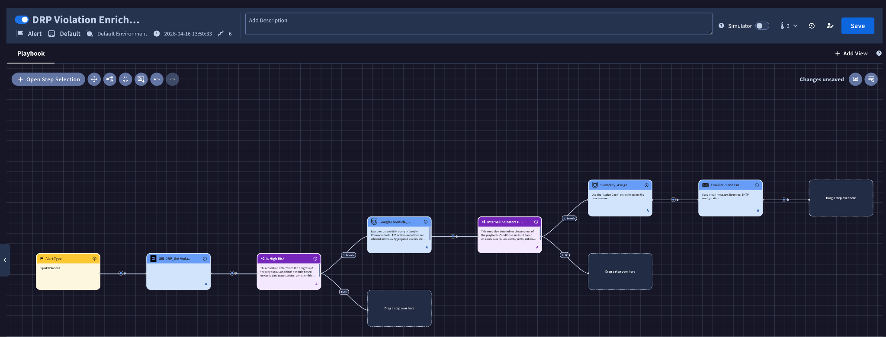
Task: Click into the Add Description field
Action: click(478, 24)
